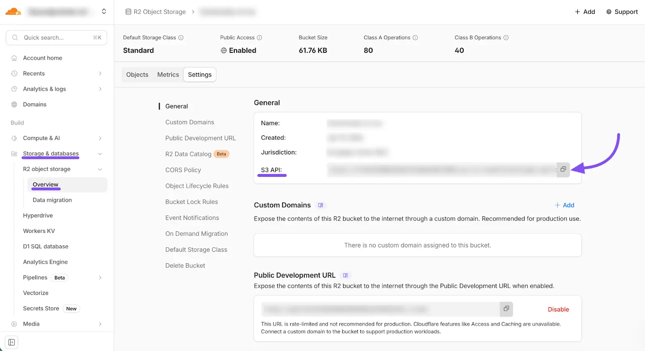Click the Cloudflare logo

click(13, 12)
